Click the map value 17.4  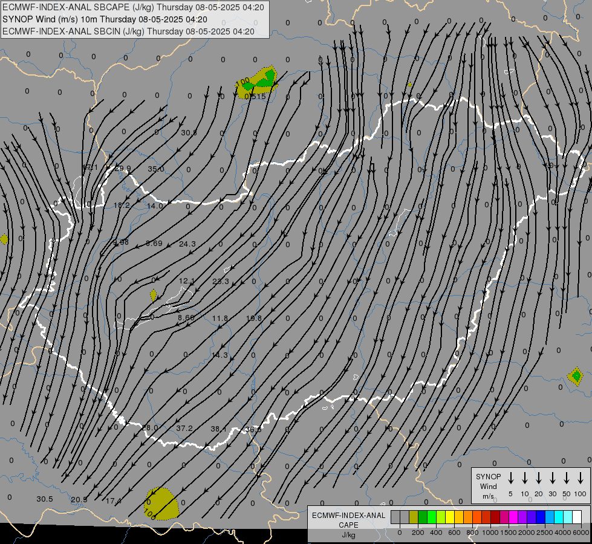[x=113, y=501]
